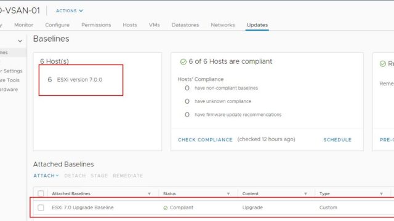Switch to the Configure tab

pyautogui.click(x=57, y=25)
